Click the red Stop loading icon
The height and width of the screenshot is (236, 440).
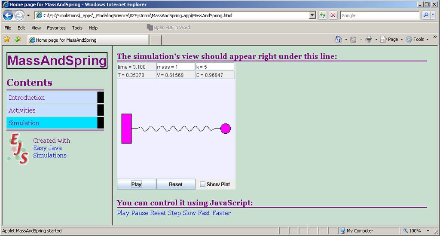tap(333, 15)
